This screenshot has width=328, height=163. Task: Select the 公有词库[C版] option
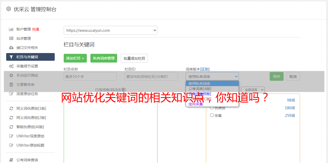(x=212, y=99)
